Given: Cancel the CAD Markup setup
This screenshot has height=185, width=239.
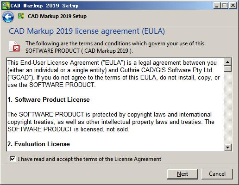Looking at the screenshot, I should 217,174.
